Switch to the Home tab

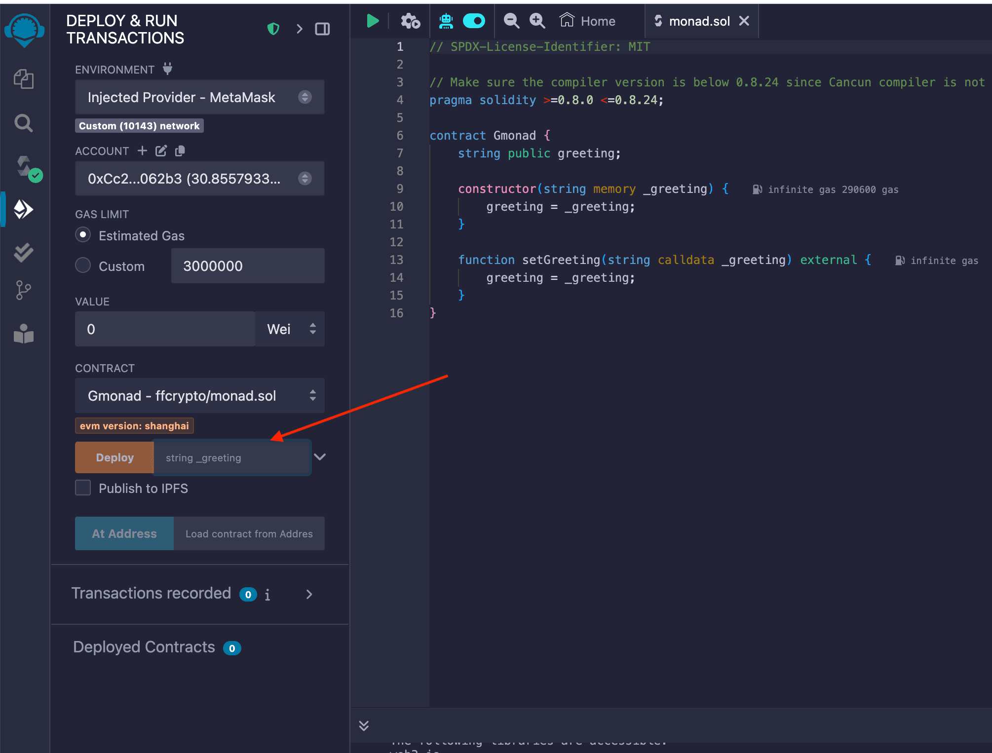587,21
